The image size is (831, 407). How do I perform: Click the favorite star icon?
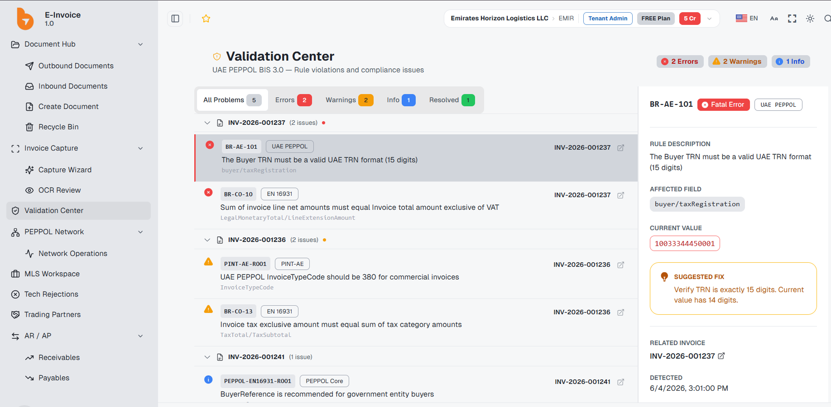(x=206, y=19)
